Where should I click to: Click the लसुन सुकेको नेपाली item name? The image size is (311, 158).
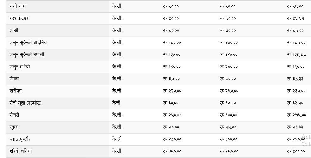27,55
